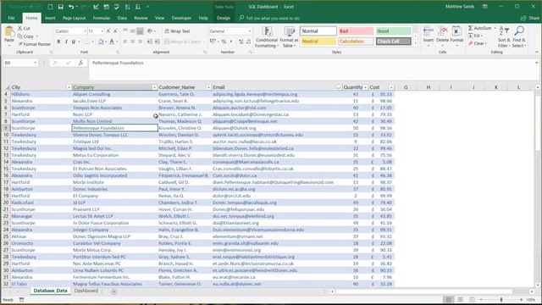Viewport: 542px width, 305px height.
Task: Click the New blank document icon
Action: 51,7
